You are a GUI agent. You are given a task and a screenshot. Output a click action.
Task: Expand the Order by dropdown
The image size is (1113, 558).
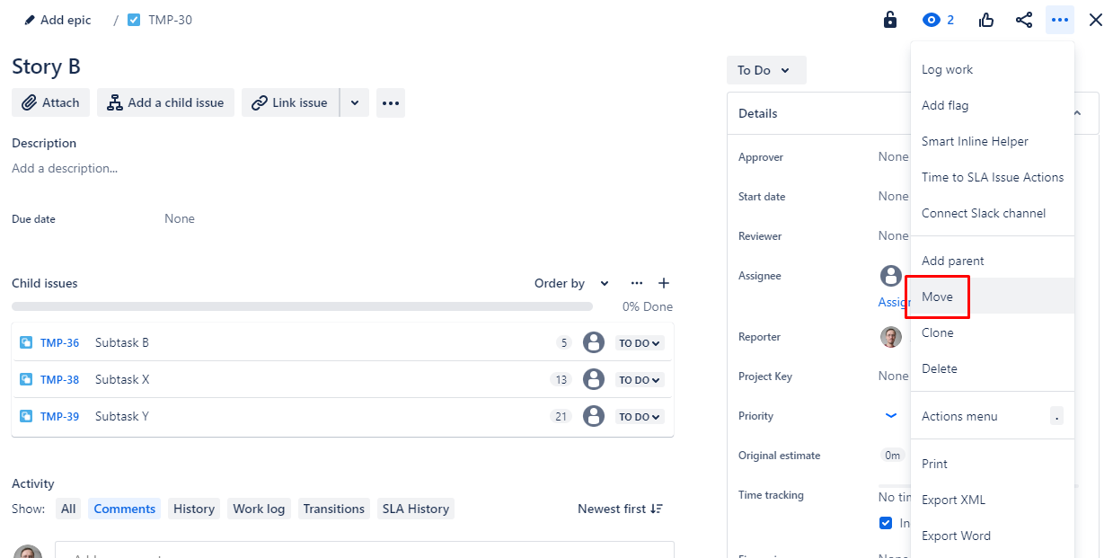(570, 283)
